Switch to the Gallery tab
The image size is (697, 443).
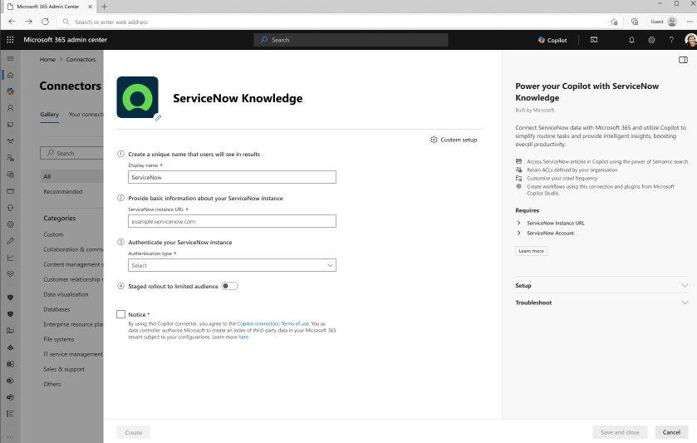(x=49, y=115)
